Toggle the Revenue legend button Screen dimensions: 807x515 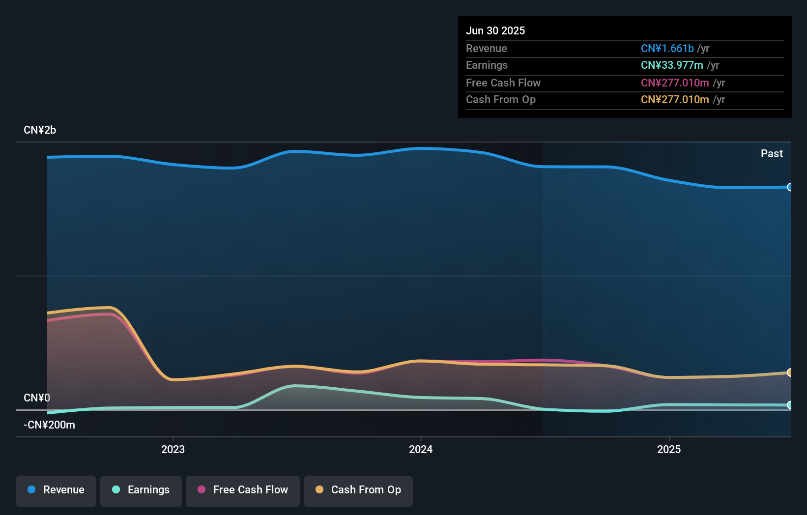coord(56,491)
